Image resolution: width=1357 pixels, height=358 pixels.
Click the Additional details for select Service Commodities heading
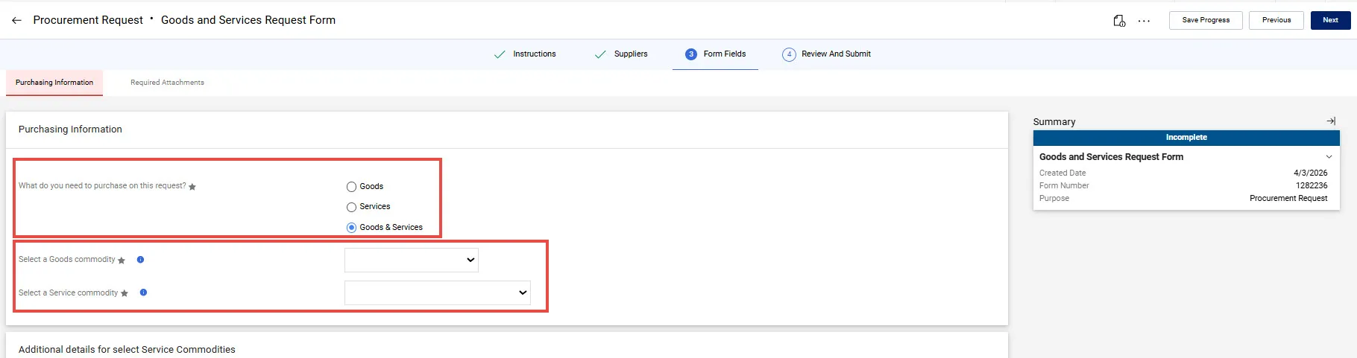(x=127, y=350)
